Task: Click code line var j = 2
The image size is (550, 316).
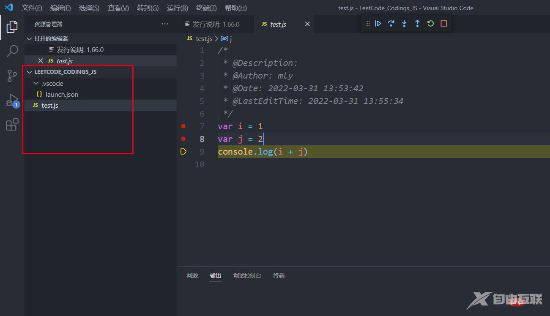Action: coord(240,139)
